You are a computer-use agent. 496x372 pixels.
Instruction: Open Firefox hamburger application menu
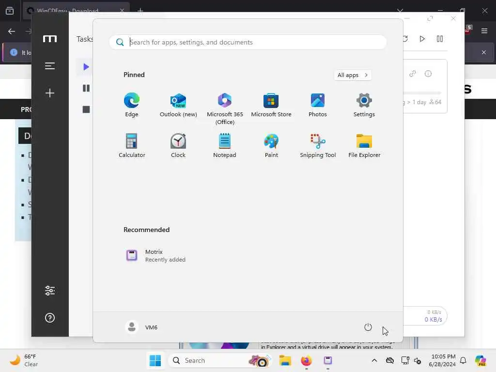point(484,31)
